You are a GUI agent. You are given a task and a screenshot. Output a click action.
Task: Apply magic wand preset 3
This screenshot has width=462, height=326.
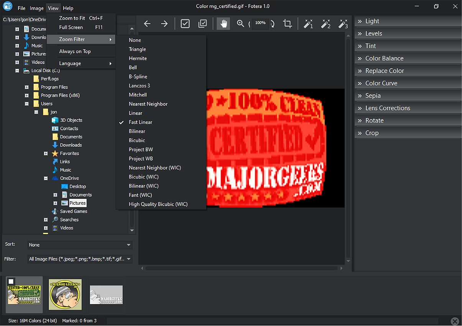pos(343,24)
